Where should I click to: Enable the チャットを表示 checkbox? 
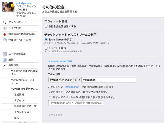46,48
